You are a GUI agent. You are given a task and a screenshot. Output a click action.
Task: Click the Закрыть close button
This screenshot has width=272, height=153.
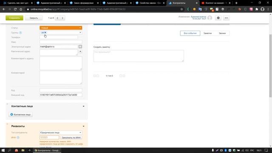tap(34, 18)
